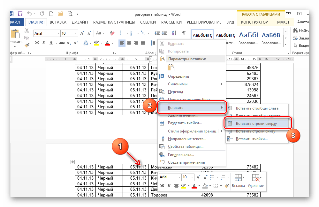319x207 pixels.
Task: Switch to the ДИЗАЙН ribbon tab
Action: point(80,22)
